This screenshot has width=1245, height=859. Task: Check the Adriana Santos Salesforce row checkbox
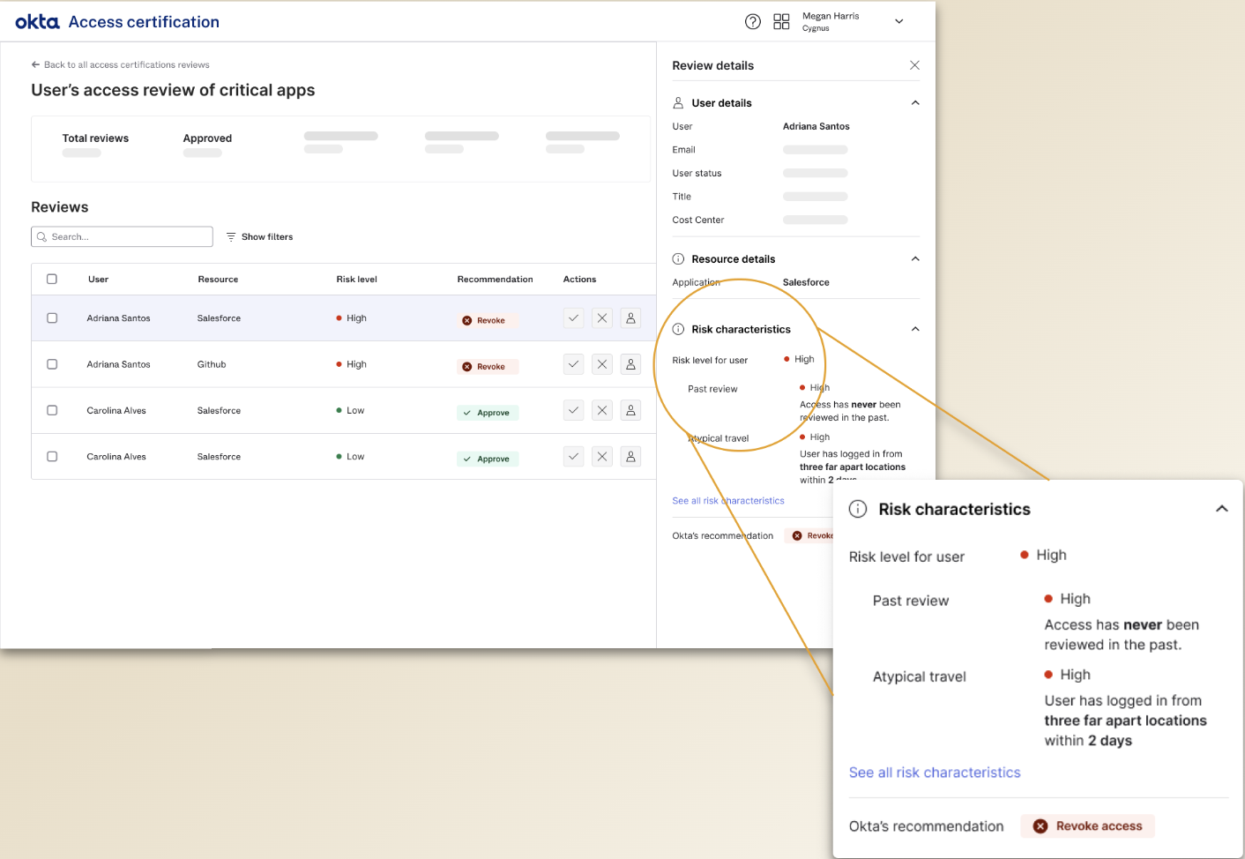point(52,318)
